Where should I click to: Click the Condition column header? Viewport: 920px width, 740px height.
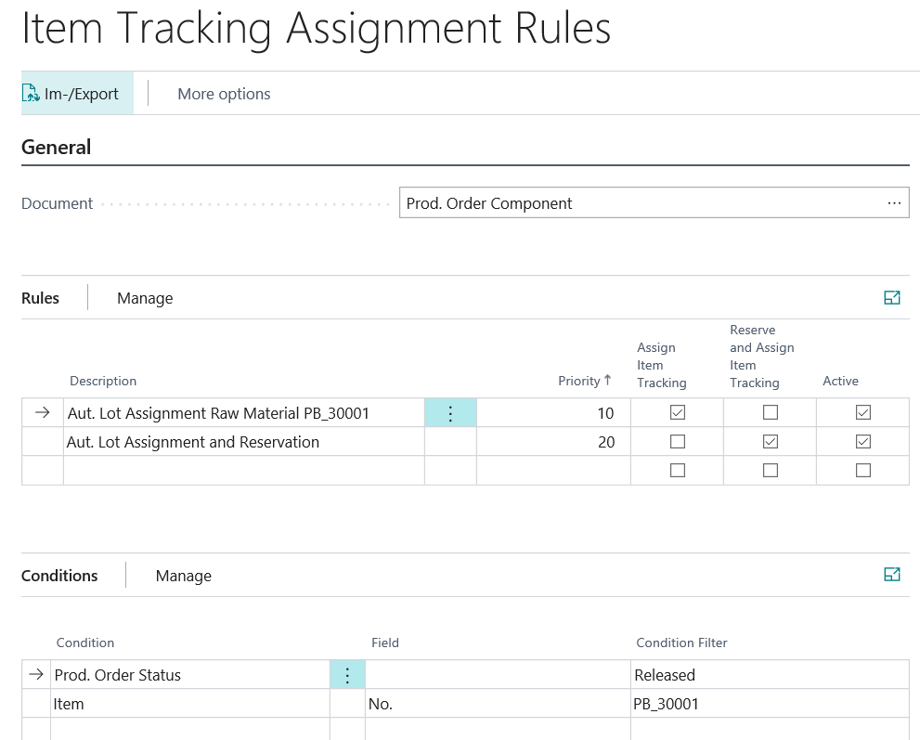[x=85, y=643]
